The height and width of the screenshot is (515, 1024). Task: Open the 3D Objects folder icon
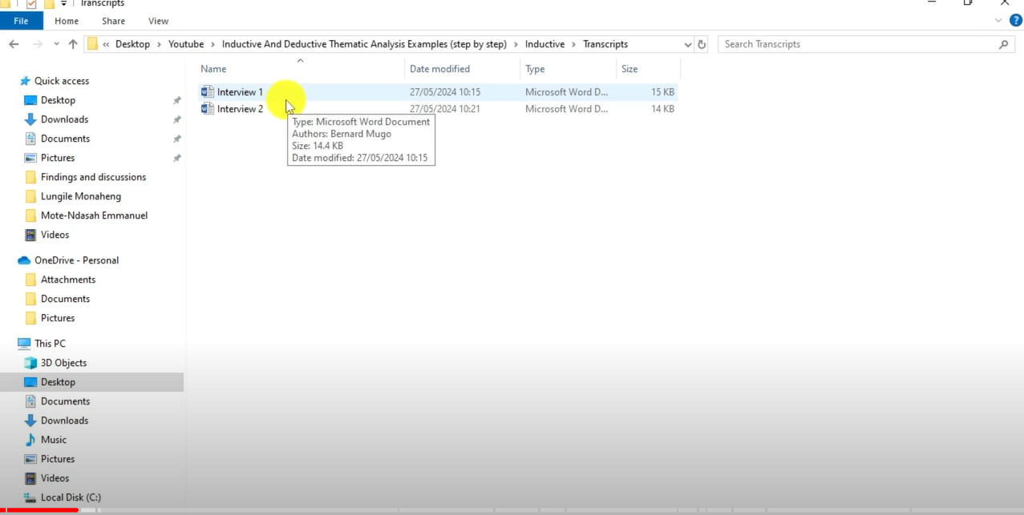click(30, 363)
